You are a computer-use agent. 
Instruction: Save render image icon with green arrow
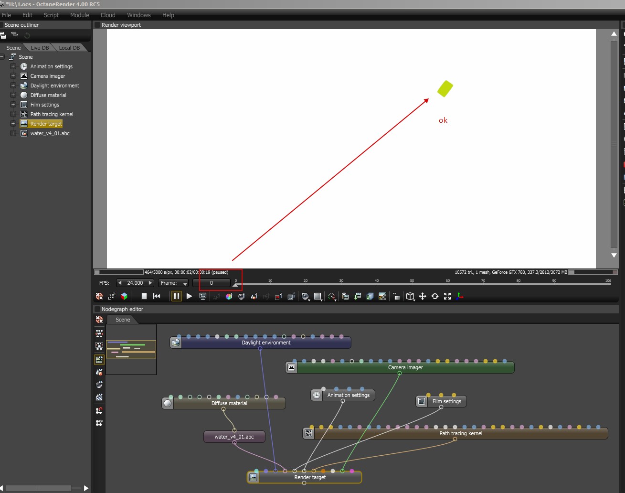tap(358, 296)
